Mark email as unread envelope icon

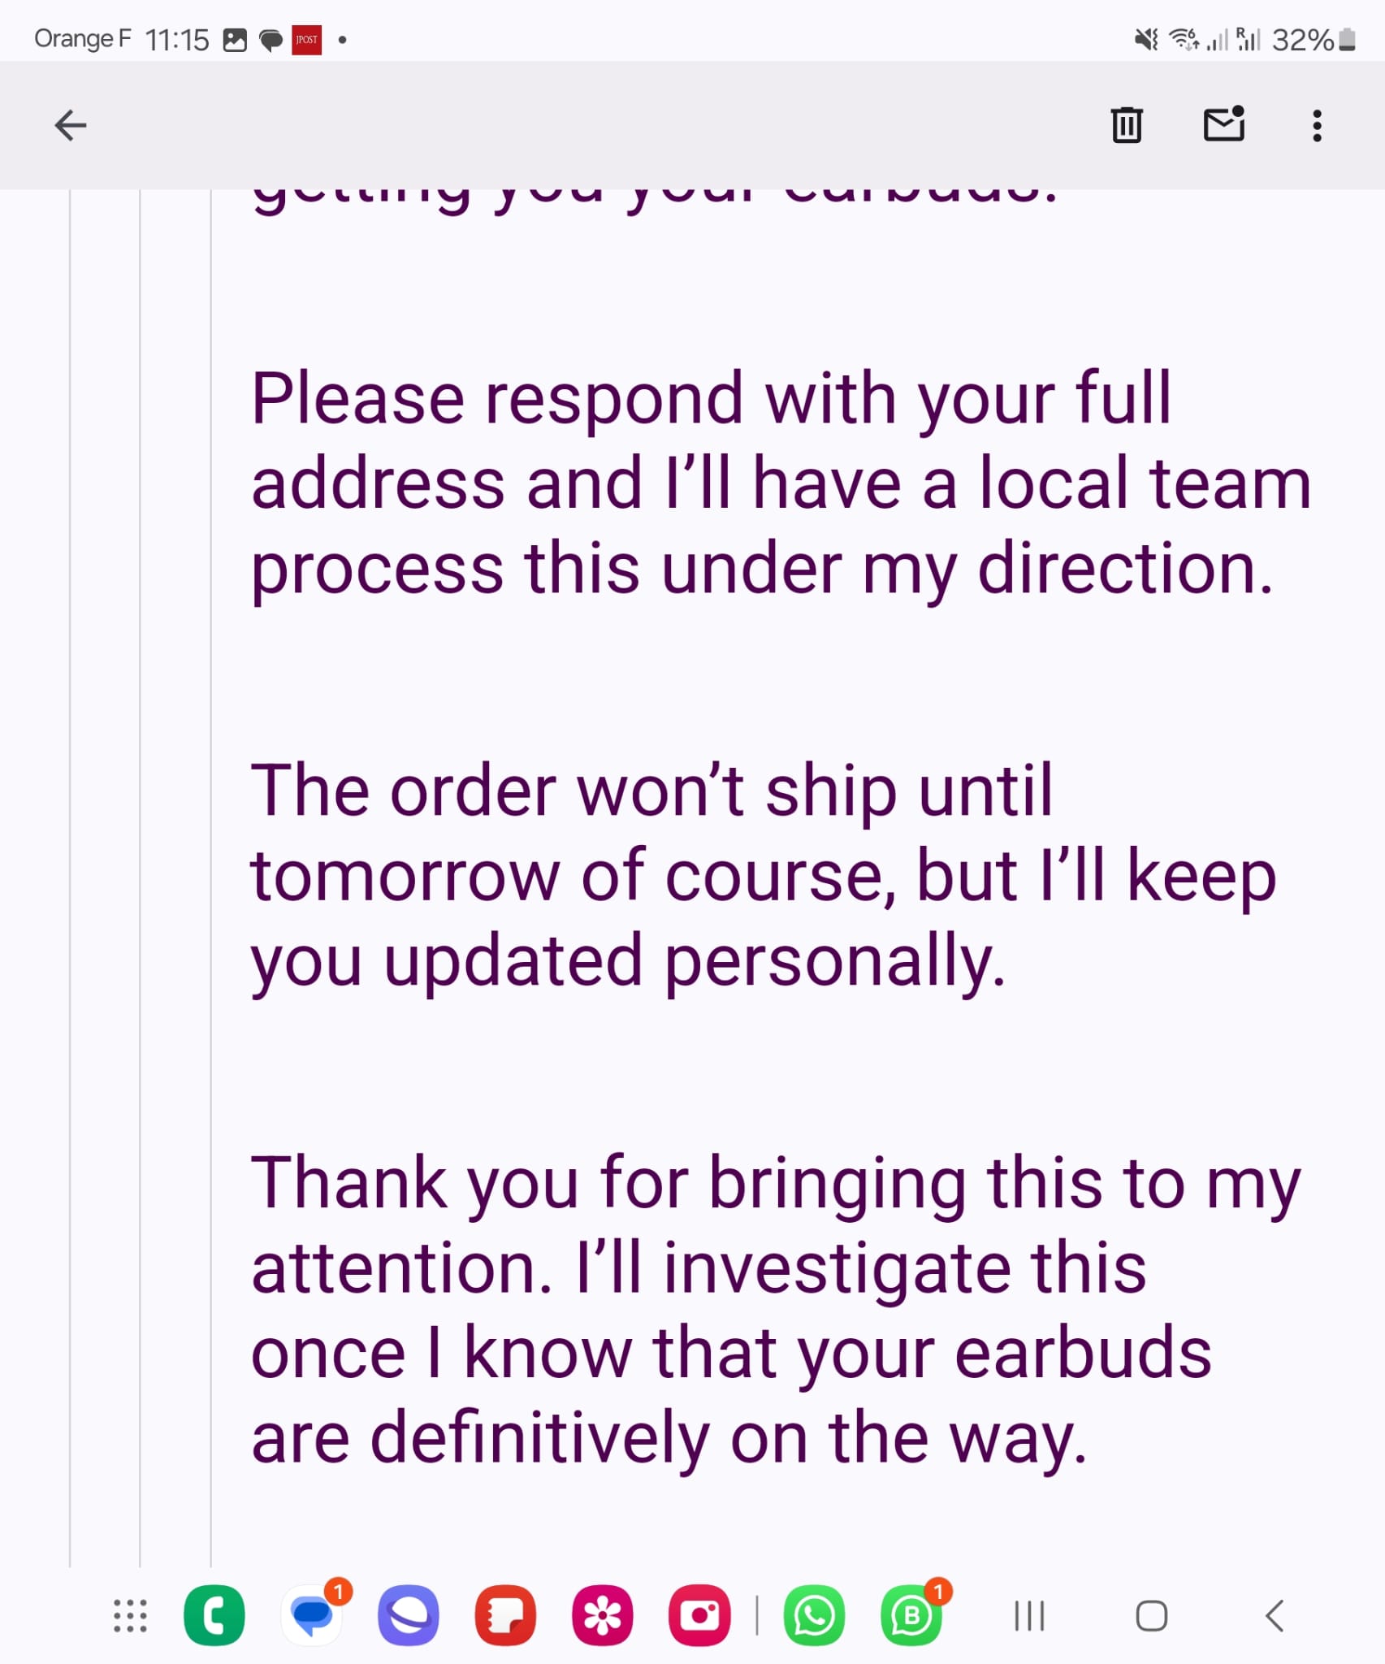[x=1224, y=124]
